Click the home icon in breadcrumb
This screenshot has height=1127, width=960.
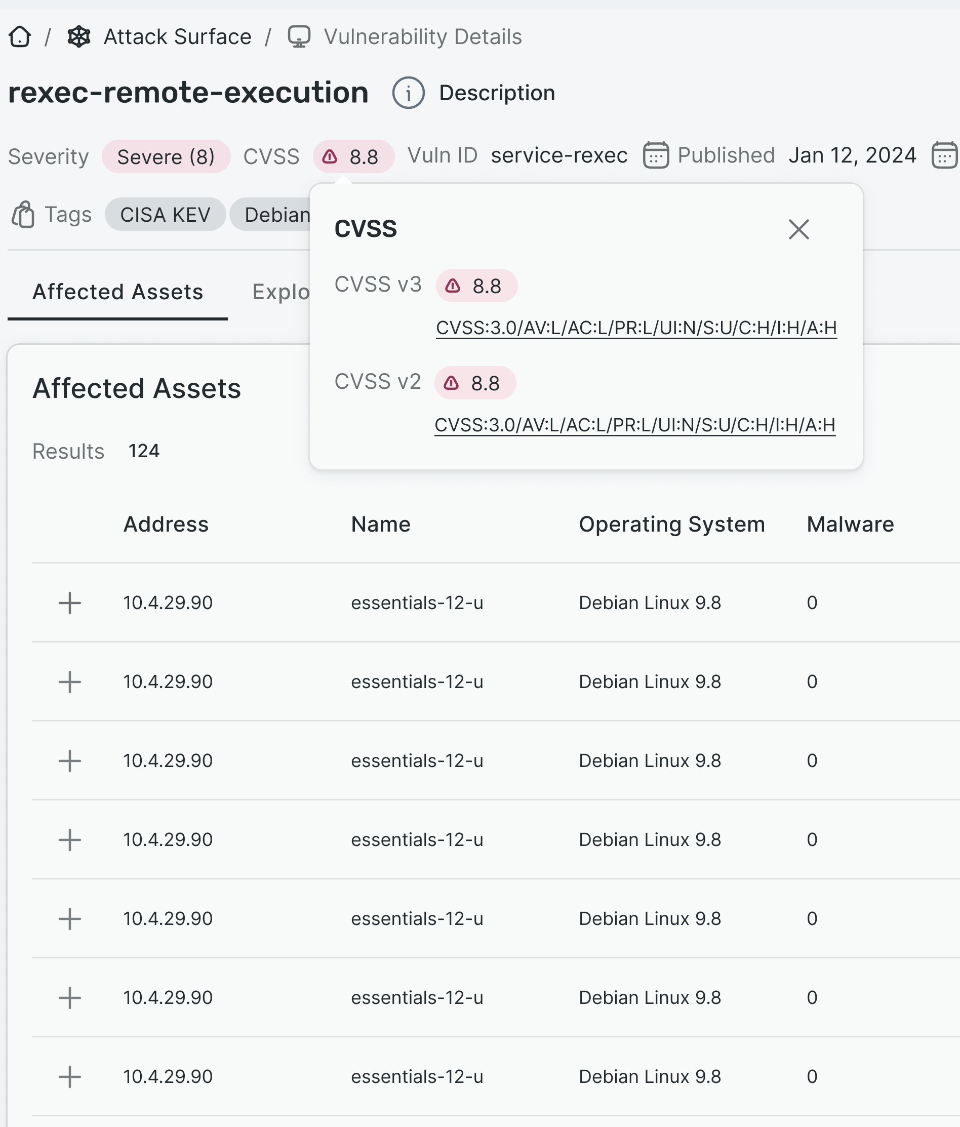[20, 37]
